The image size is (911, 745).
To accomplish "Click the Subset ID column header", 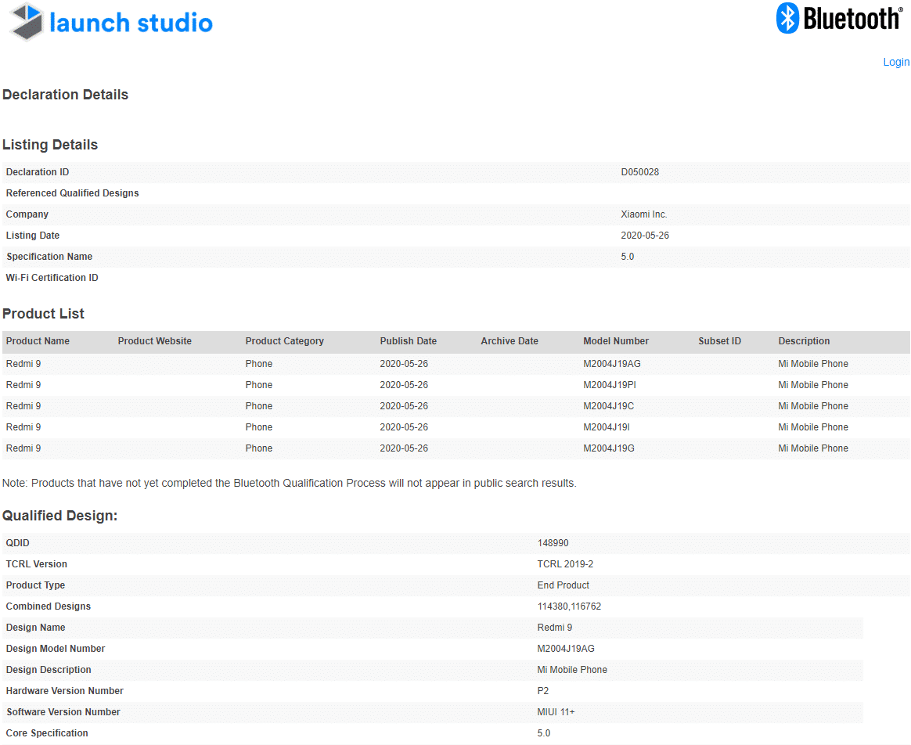I will tap(720, 341).
